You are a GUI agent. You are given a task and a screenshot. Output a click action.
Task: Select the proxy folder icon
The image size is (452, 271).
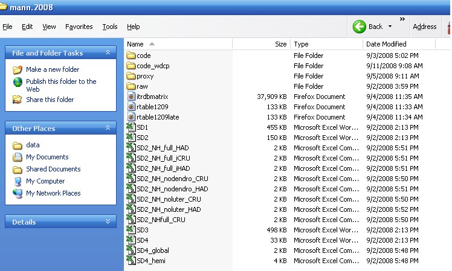coord(131,76)
